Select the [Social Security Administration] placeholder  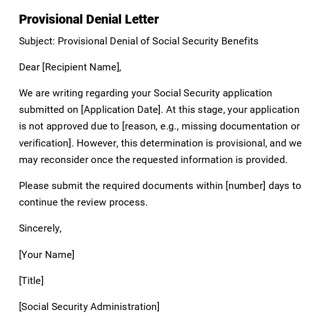coord(89,307)
